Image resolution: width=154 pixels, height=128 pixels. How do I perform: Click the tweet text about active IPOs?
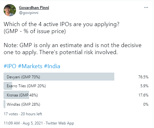(x=73, y=38)
